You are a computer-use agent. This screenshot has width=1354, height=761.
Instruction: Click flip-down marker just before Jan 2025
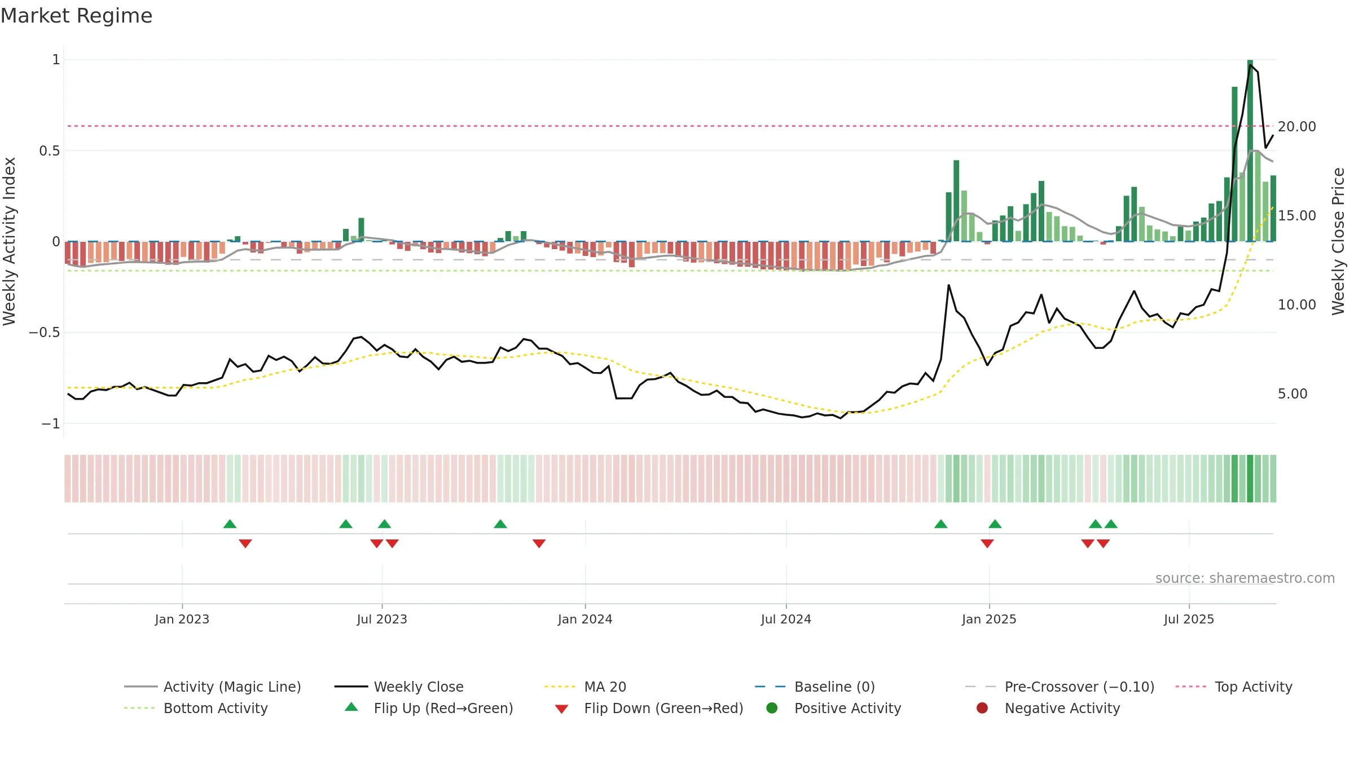[x=987, y=543]
